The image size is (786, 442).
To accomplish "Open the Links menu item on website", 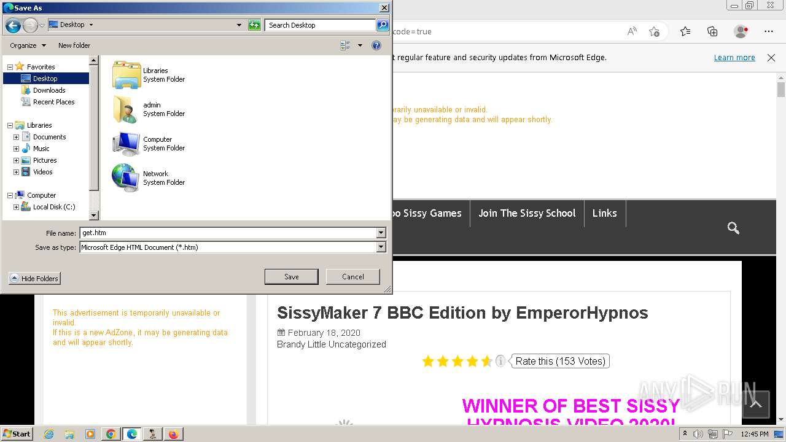I will click(604, 213).
